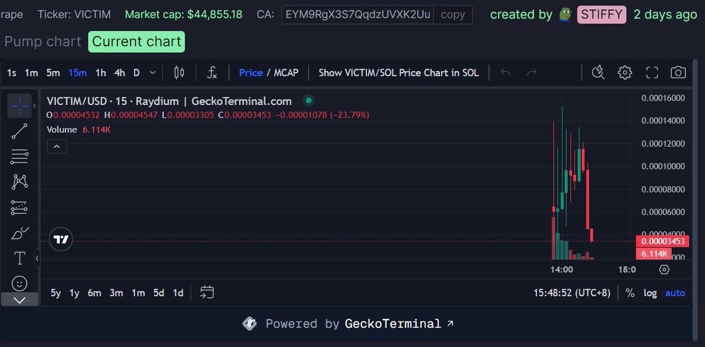The image size is (705, 347).
Task: Select the pattern drawing tool
Action: click(x=19, y=182)
